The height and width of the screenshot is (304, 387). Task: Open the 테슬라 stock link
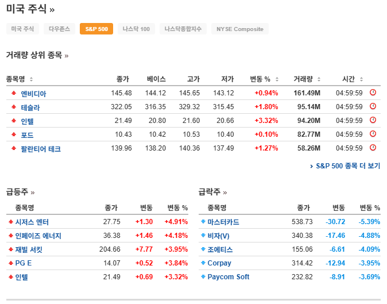(x=30, y=107)
